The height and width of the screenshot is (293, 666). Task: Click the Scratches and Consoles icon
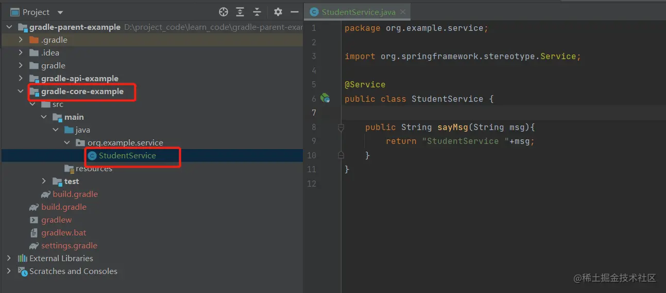23,271
